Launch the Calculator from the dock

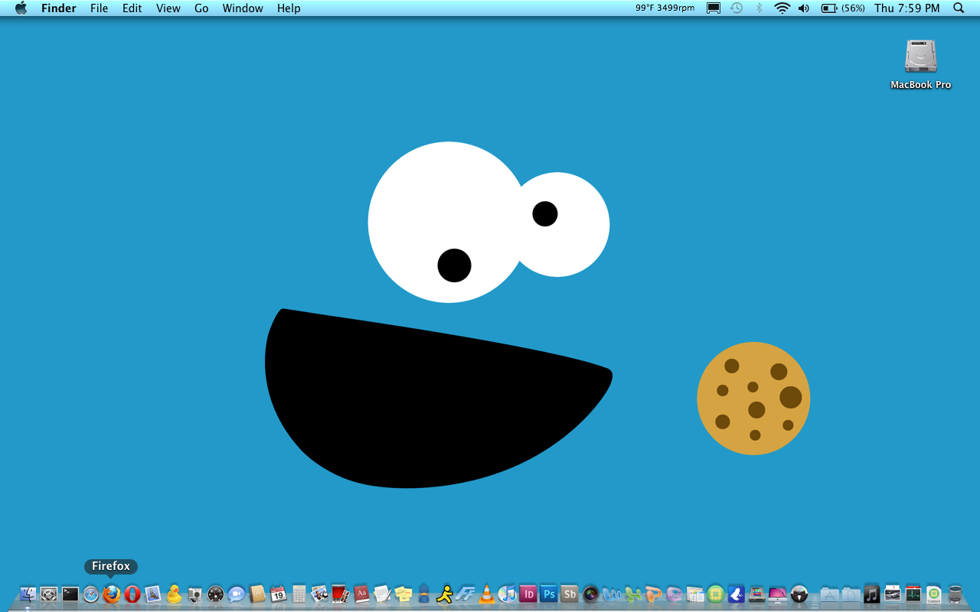click(x=299, y=594)
